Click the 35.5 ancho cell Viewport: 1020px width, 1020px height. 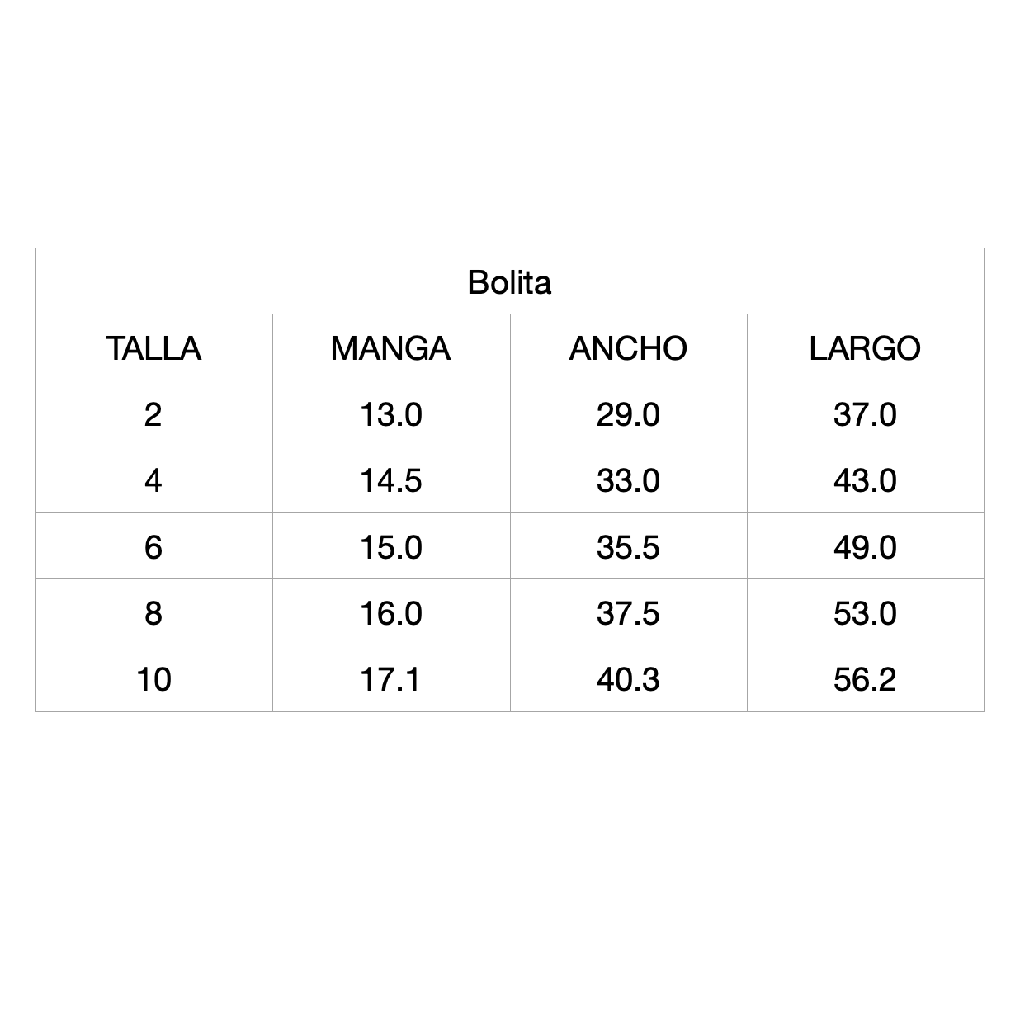(x=628, y=547)
